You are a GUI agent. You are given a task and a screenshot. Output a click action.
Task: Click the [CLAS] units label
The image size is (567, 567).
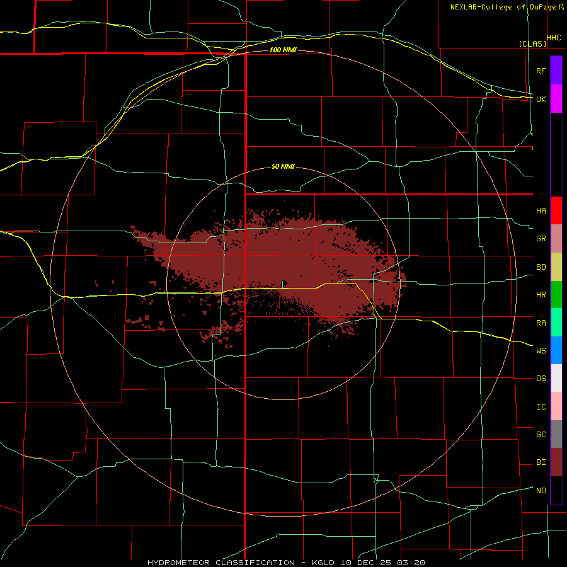pyautogui.click(x=532, y=44)
